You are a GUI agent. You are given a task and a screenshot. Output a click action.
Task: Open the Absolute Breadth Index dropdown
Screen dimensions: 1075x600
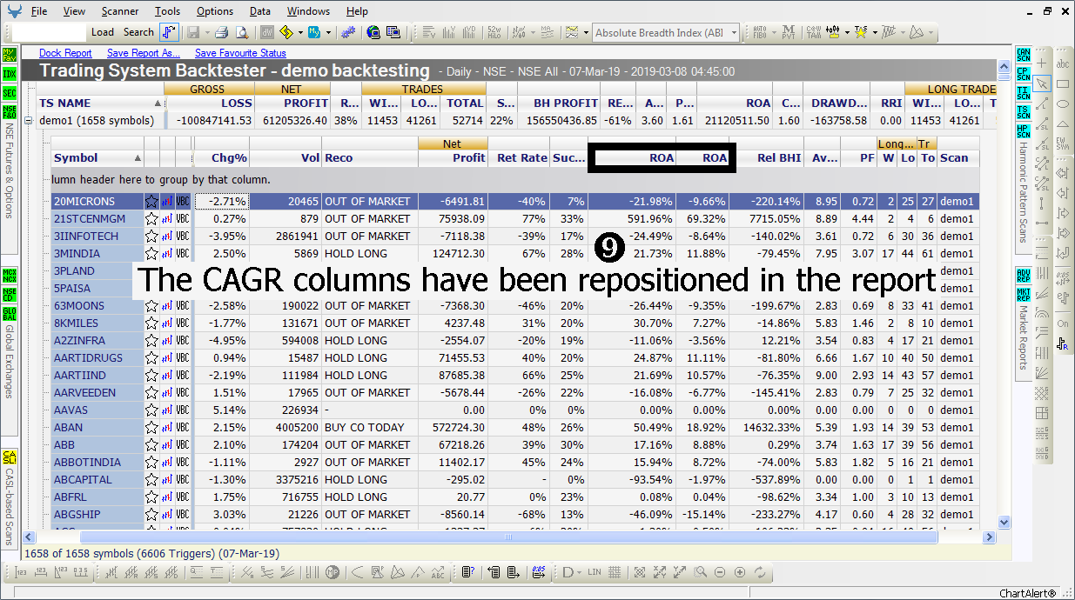click(x=734, y=33)
